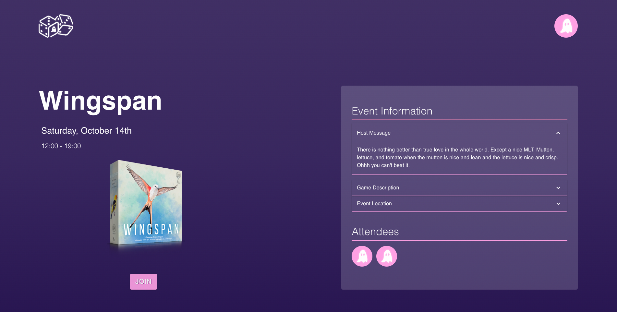
Task: Expand the Event Location chevron
Action: pos(558,204)
